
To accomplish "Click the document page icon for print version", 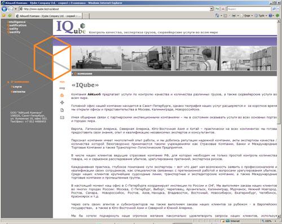I will click(x=62, y=110).
